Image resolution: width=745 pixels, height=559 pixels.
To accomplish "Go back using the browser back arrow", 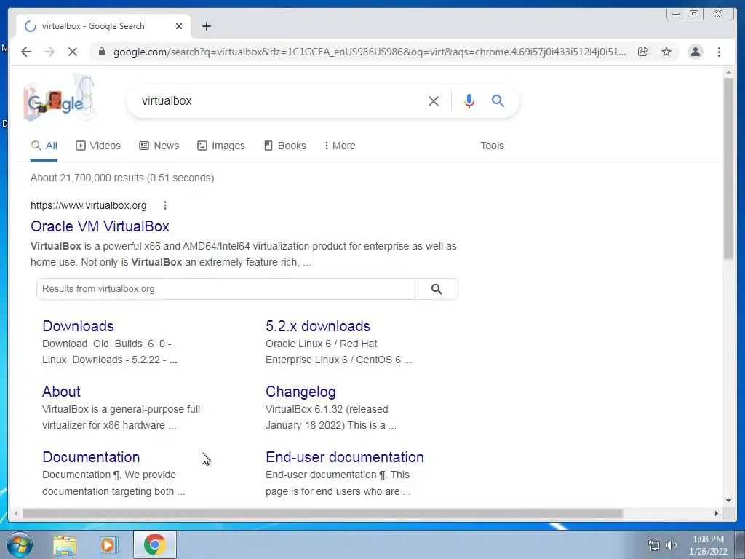I will point(26,52).
